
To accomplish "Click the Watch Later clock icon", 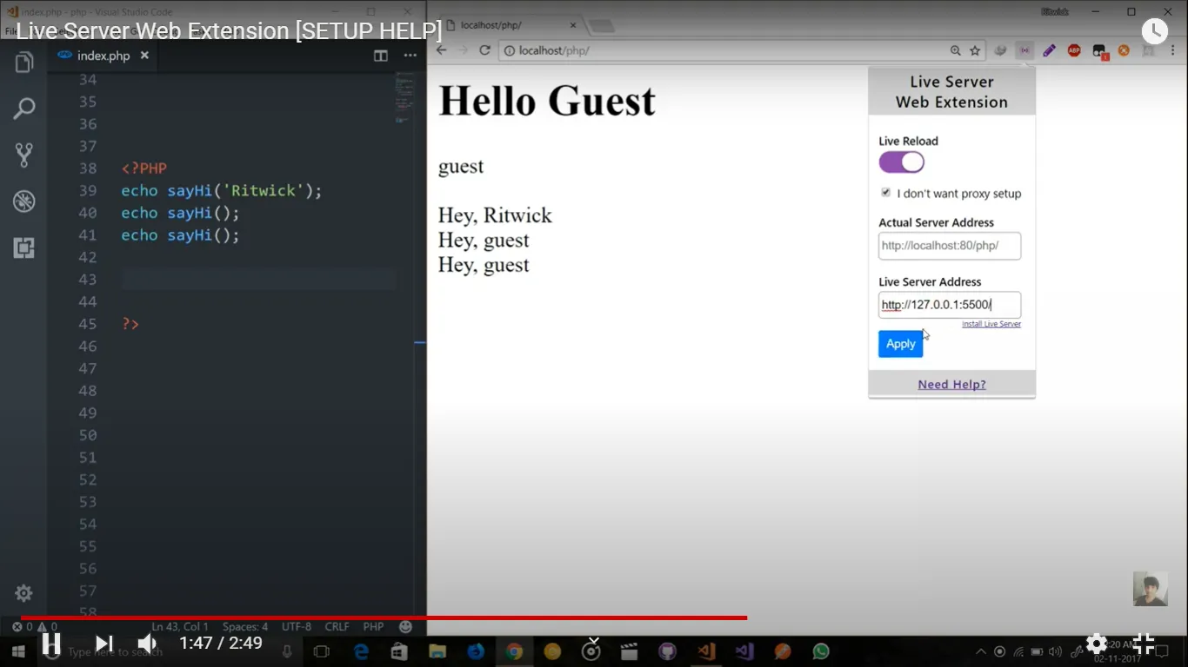I will 1154,31.
